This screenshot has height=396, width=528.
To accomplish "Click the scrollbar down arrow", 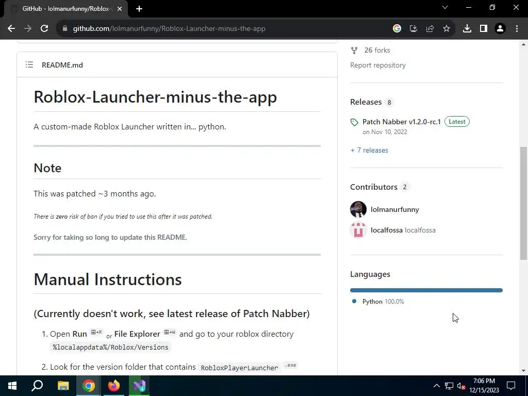I will point(523,371).
